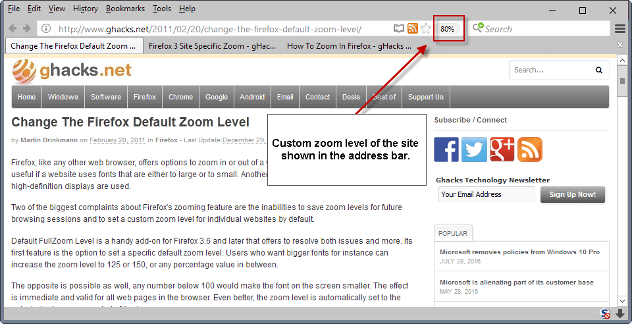Open the View menu
The width and height of the screenshot is (632, 324).
pos(57,9)
